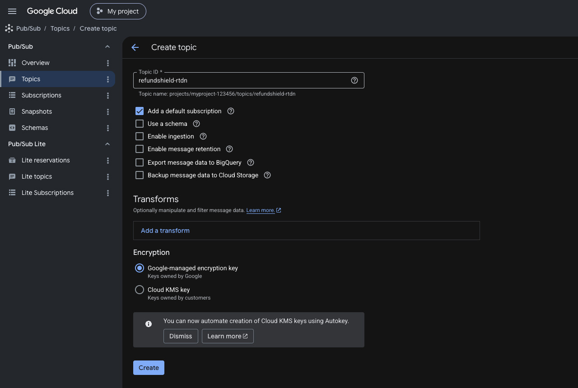Show help for Add a default subscription
578x388 pixels.
[x=231, y=111]
